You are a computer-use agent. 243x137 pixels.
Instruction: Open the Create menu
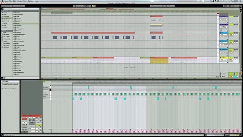19,1
